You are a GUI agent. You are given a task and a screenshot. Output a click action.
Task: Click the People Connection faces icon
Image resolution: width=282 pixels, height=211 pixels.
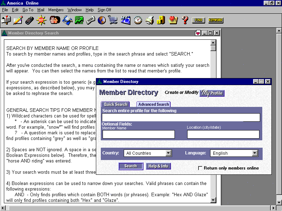55,20
